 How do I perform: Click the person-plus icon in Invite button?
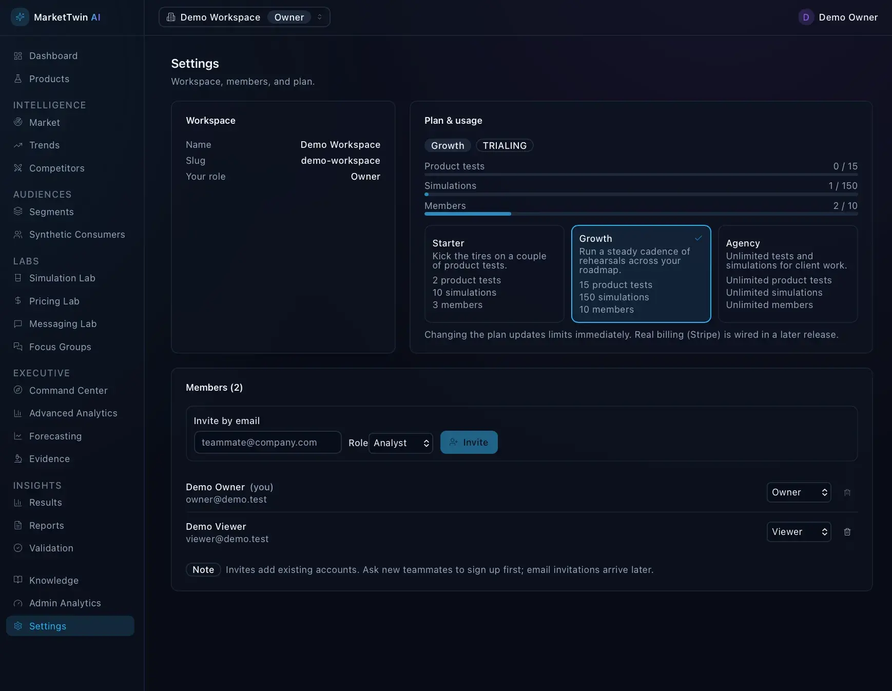pyautogui.click(x=454, y=442)
